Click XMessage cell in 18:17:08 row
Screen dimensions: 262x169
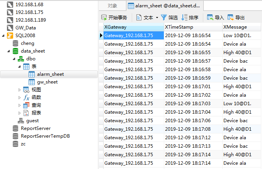pos(242,129)
